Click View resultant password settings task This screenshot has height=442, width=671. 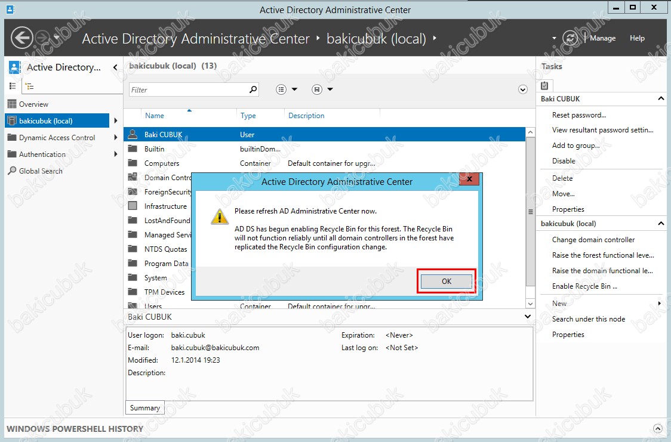(x=602, y=130)
